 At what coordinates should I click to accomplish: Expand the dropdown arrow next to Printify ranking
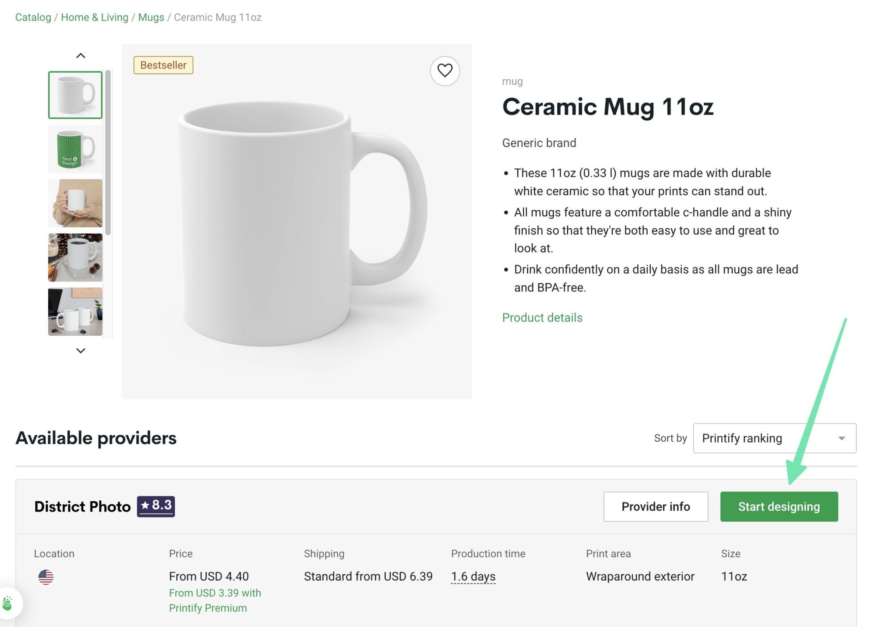pos(842,438)
